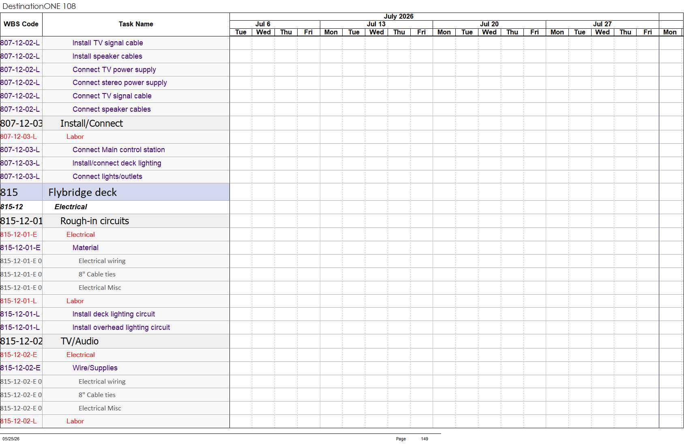Click the 'Wire/Supplies' task name
This screenshot has width=684, height=444.
tap(95, 368)
